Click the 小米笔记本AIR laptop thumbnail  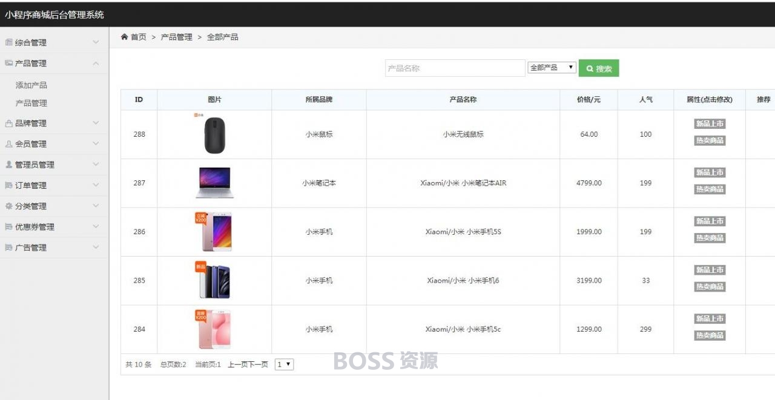[214, 183]
